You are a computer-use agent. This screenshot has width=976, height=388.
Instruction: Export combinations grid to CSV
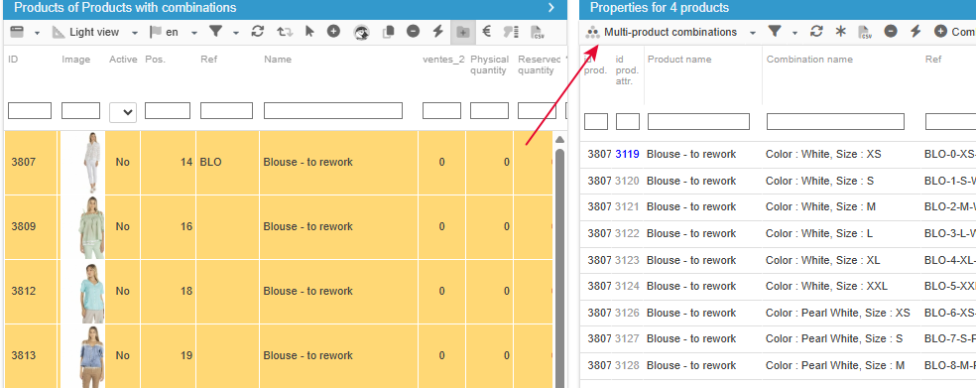coord(865,33)
